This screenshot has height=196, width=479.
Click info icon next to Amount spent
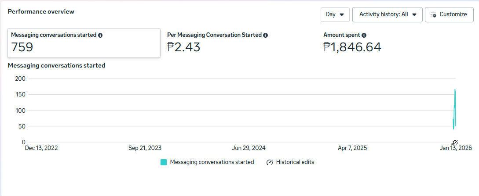[x=364, y=35]
